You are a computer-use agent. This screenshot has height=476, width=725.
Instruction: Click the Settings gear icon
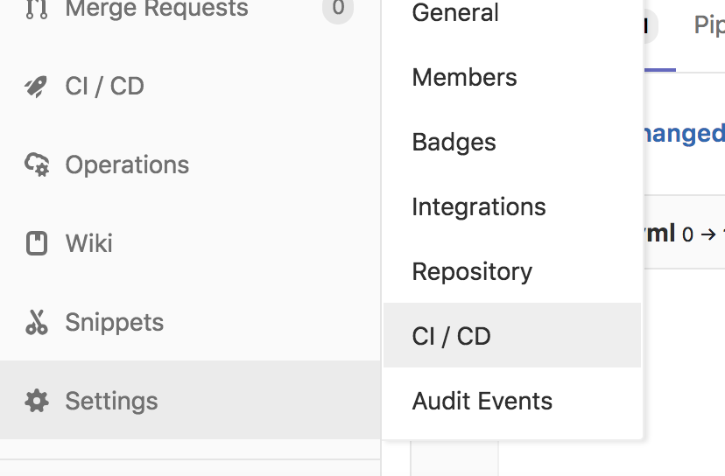pos(37,401)
